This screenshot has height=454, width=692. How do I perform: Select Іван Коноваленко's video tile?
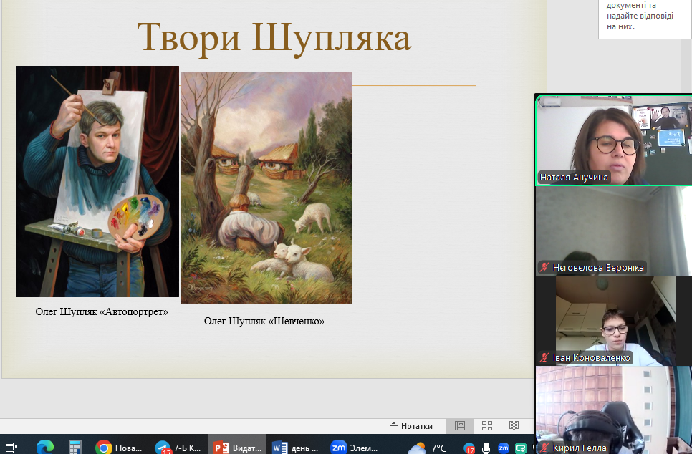(x=614, y=322)
